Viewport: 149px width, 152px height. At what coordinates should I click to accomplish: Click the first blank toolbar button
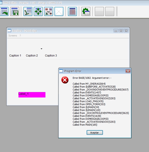coord(99,12)
